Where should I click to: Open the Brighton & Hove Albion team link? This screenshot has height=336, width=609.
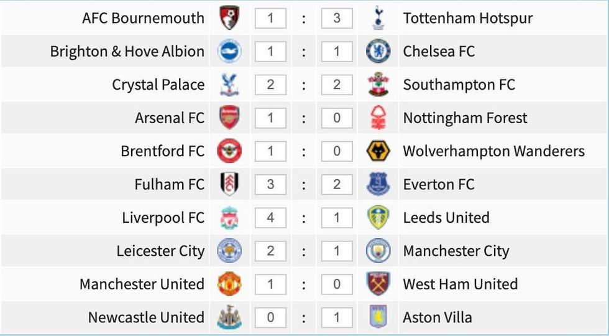click(127, 51)
